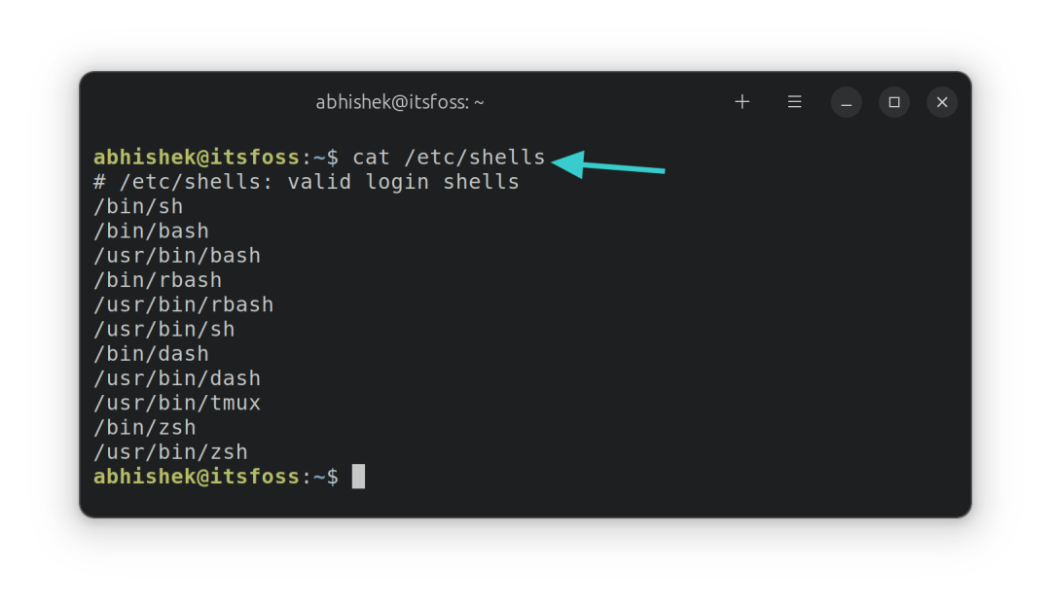Maximize the terminal window

pyautogui.click(x=894, y=102)
